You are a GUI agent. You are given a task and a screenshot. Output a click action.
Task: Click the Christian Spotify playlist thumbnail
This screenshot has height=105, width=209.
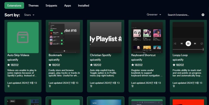[106, 38]
